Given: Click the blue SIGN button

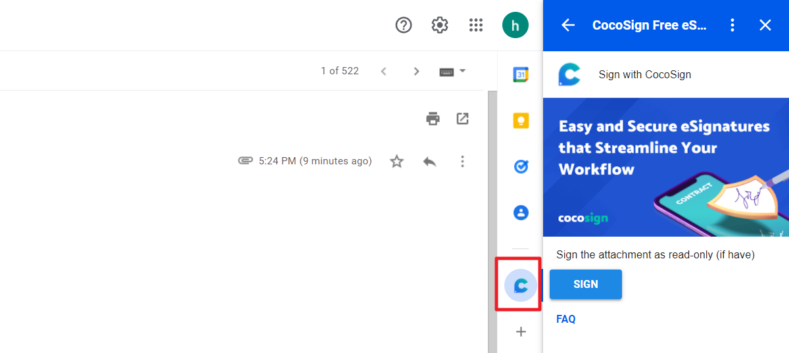Looking at the screenshot, I should (x=586, y=284).
